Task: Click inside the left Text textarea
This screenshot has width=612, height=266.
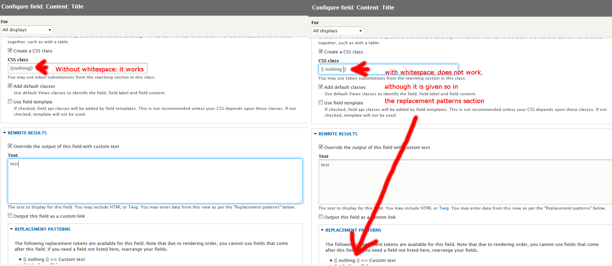Action: [155, 181]
